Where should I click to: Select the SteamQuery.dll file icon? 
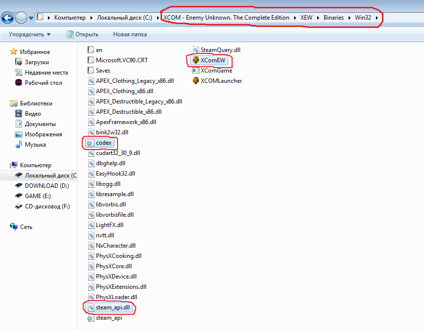point(196,50)
